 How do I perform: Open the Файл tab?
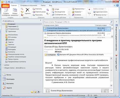click(x=5, y=6)
